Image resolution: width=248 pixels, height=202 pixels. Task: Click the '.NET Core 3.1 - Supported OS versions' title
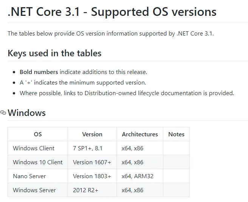click(112, 12)
